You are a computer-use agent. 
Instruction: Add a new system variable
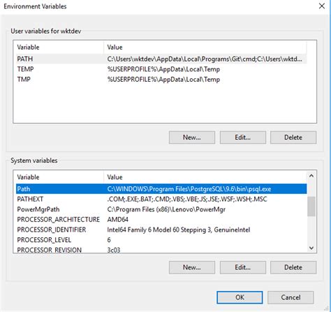pyautogui.click(x=192, y=267)
